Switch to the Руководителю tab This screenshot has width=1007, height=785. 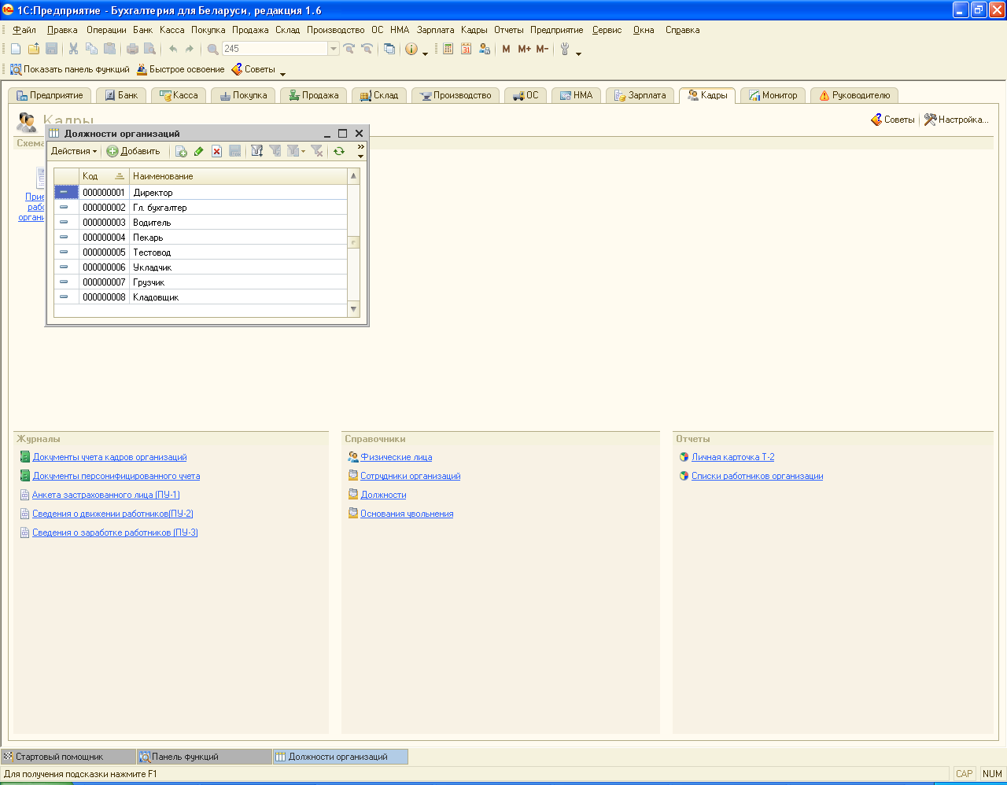854,95
